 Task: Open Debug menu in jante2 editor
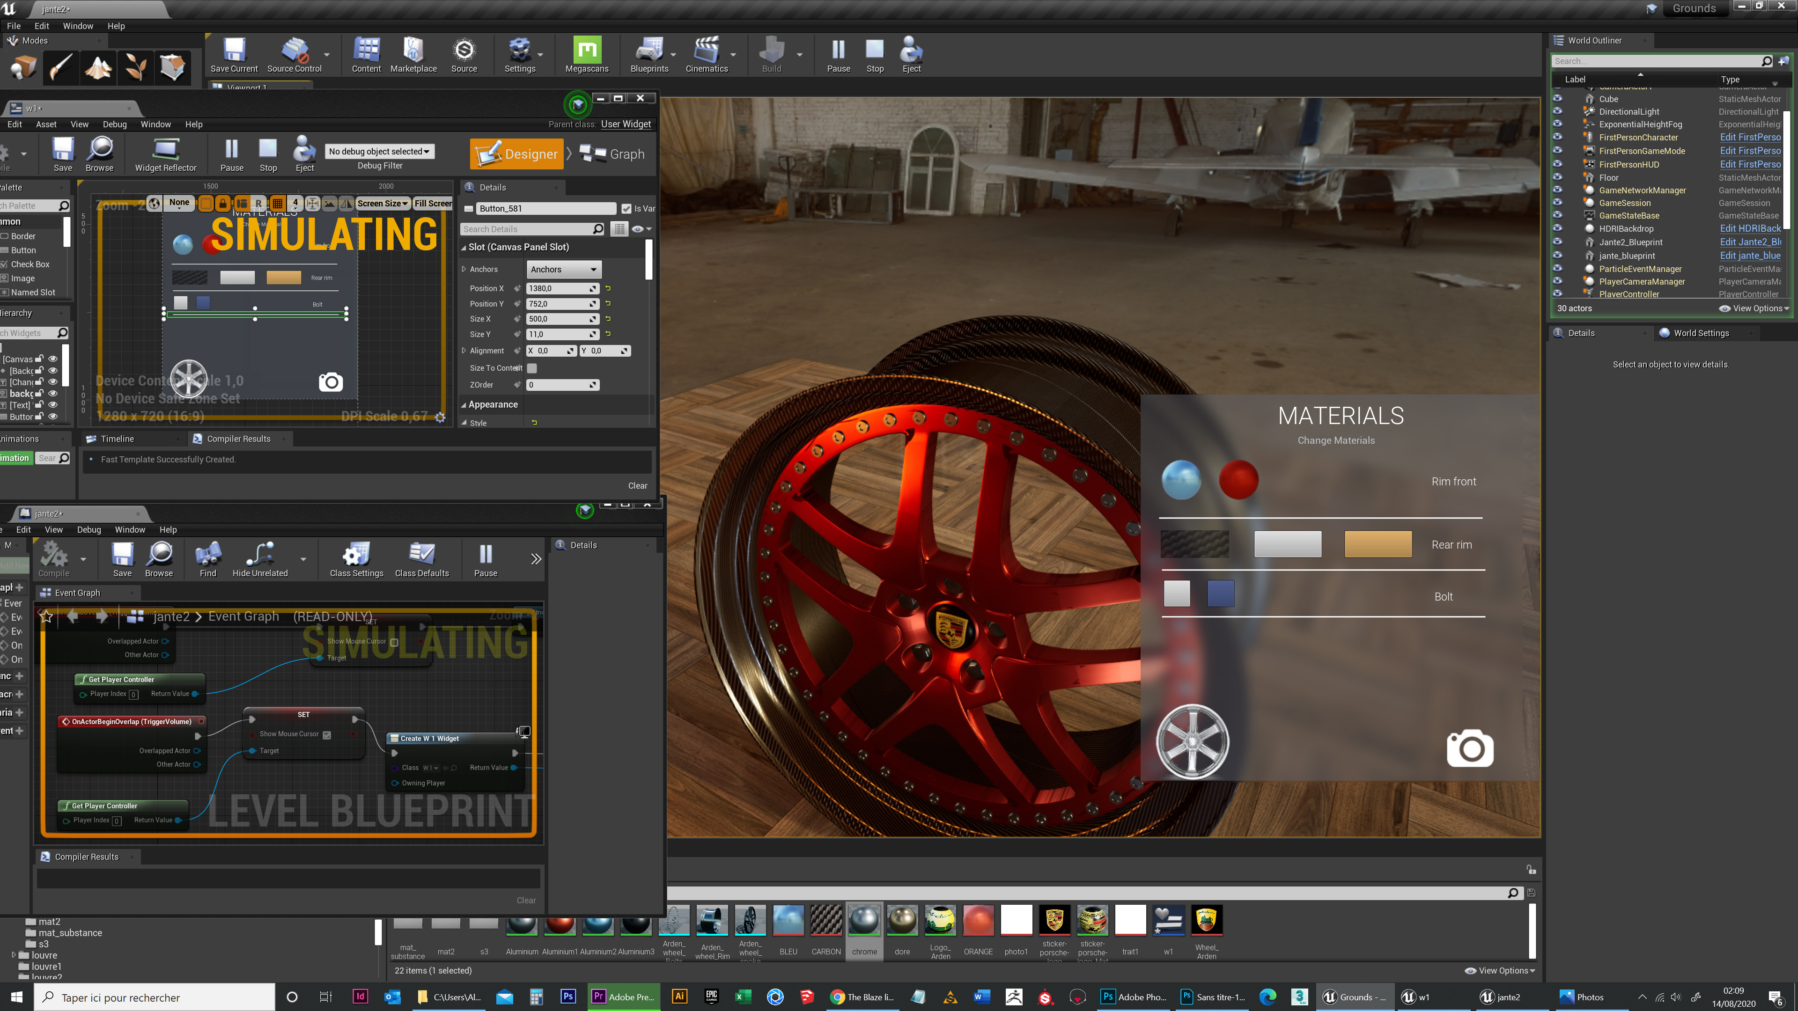(x=88, y=529)
